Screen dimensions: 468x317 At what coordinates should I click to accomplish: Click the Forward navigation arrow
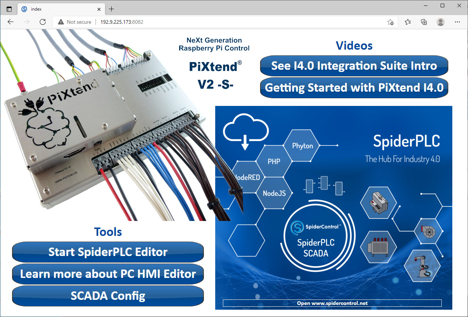click(27, 22)
